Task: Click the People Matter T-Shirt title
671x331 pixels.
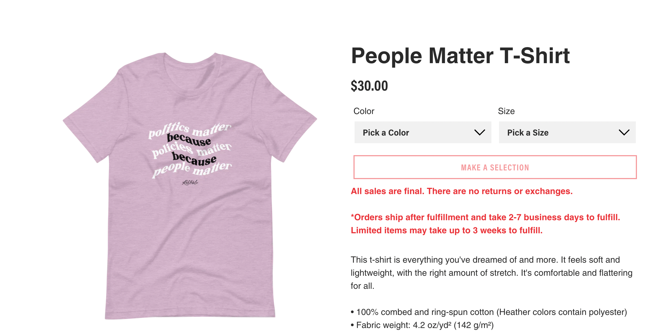Action: (x=460, y=56)
